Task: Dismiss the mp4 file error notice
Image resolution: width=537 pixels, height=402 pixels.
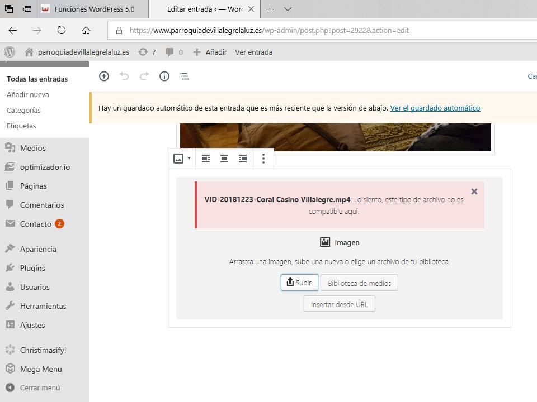Action: (x=474, y=192)
